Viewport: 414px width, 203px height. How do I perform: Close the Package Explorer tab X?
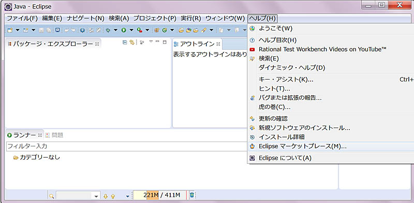coord(97,44)
